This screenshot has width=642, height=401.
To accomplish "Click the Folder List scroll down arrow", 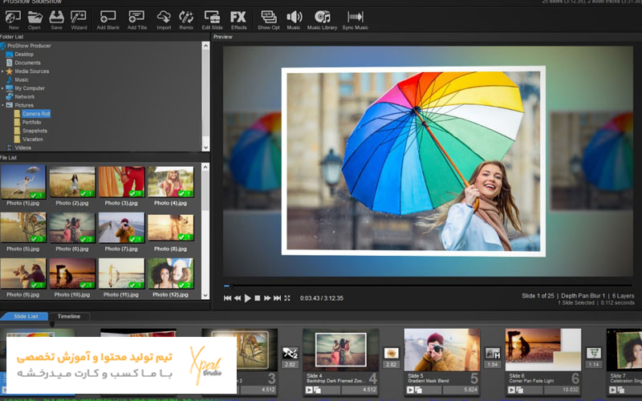I will pyautogui.click(x=205, y=148).
